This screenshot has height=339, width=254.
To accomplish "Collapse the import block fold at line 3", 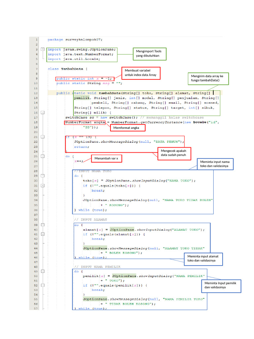I will point(43,49).
